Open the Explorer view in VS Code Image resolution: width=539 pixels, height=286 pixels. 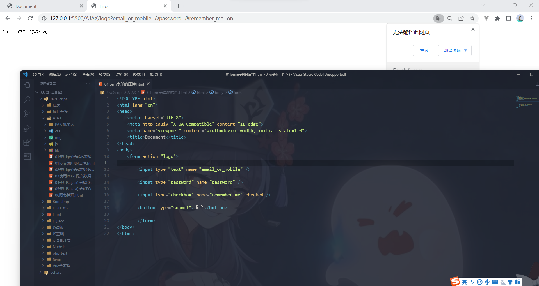pos(27,86)
